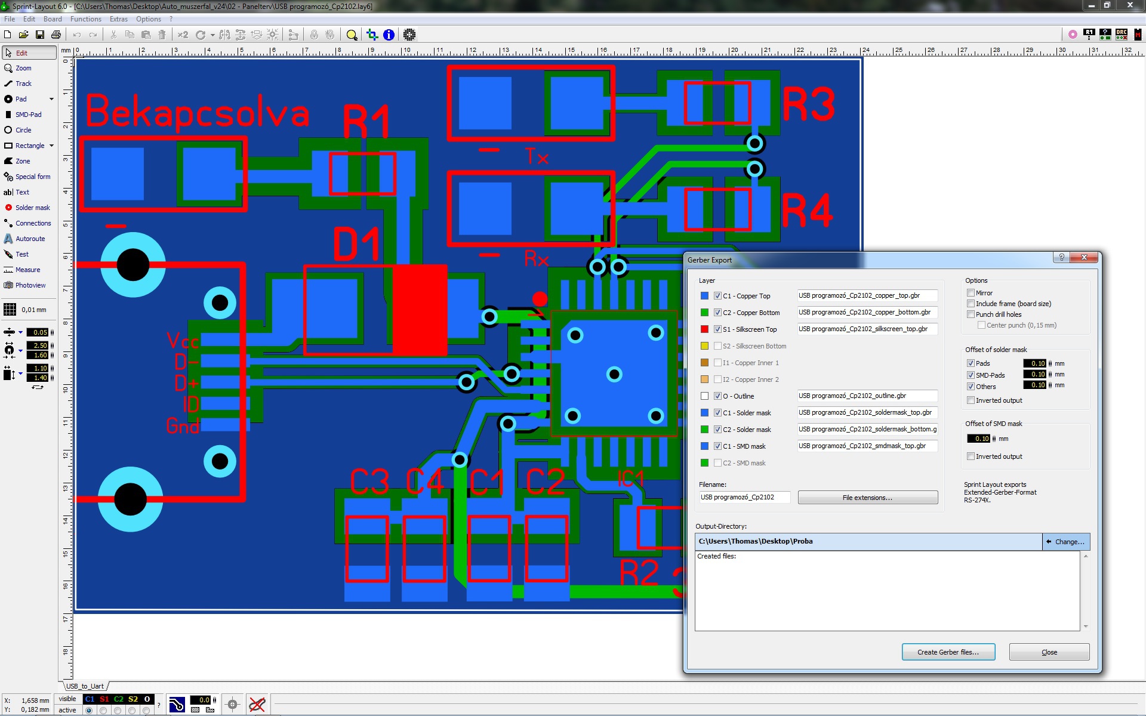Uncheck the S1 - Silkscreen Top layer
Screen dimensions: 1146x716
click(718, 329)
